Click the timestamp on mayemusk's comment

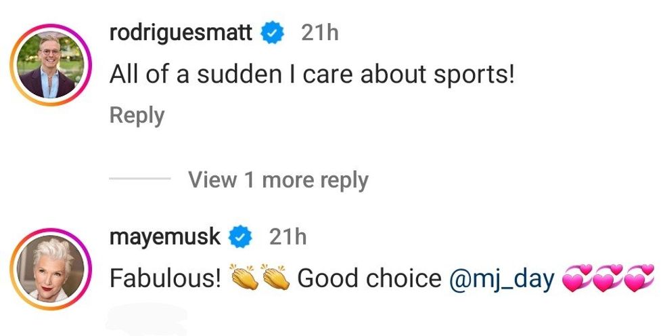pyautogui.click(x=288, y=236)
